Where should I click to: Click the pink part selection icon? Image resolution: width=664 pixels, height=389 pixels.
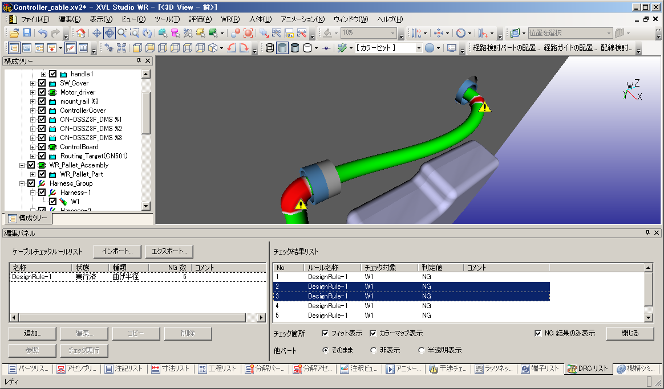coord(175,33)
